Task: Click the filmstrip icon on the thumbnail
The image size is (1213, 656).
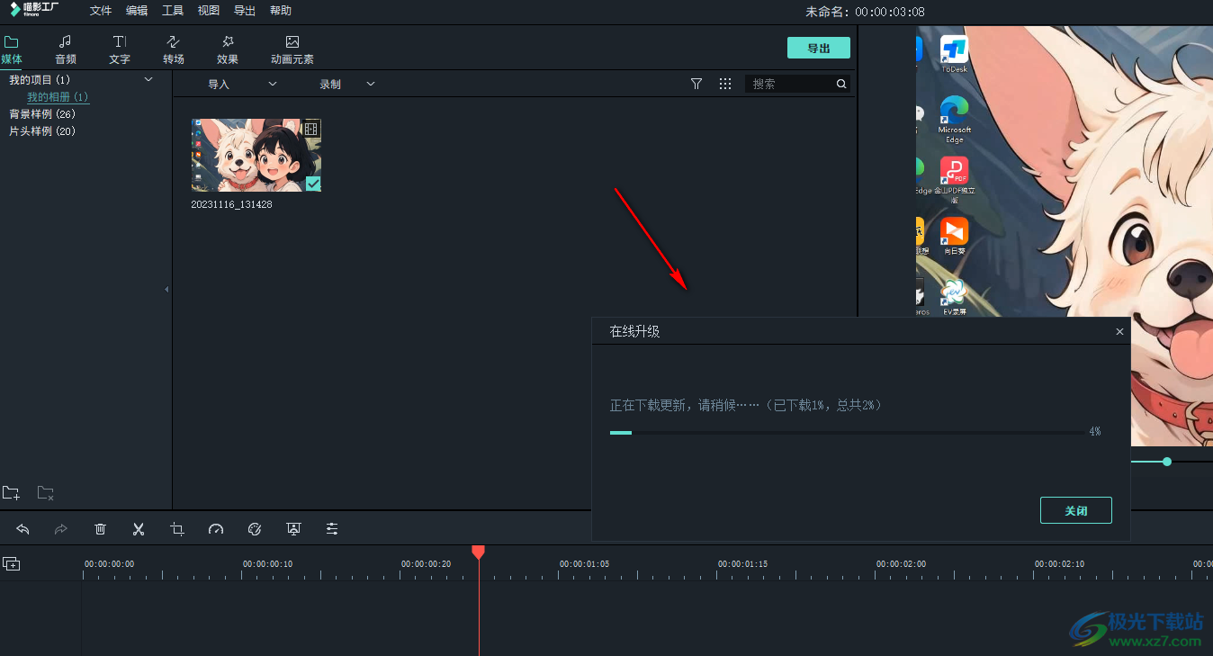Action: [x=311, y=129]
